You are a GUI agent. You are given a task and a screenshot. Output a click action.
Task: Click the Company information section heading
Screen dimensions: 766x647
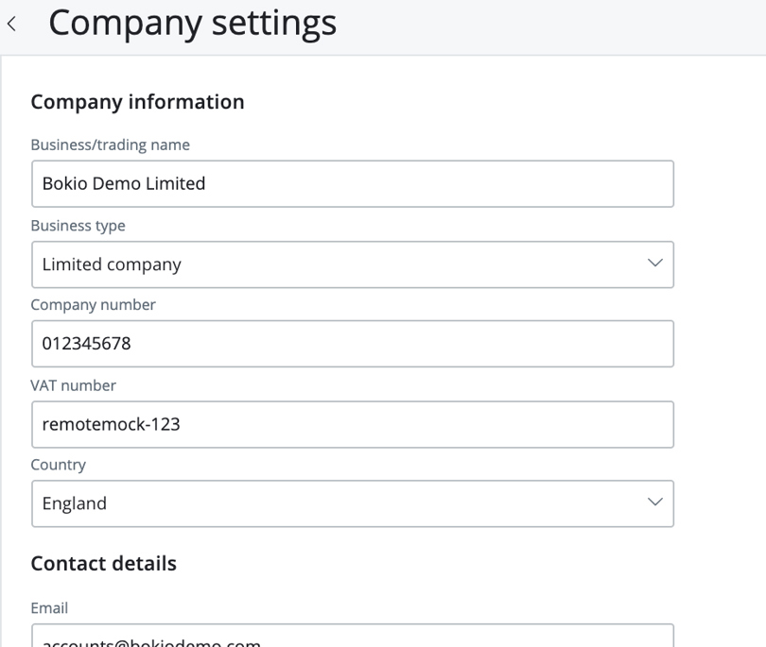(138, 101)
